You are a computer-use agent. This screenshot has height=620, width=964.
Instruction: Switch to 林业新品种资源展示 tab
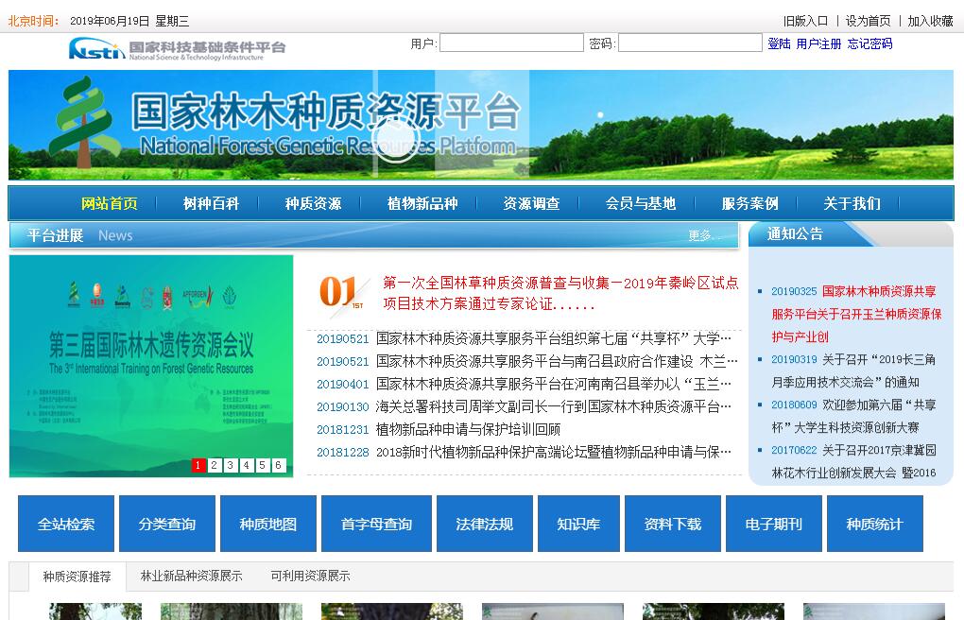[191, 576]
